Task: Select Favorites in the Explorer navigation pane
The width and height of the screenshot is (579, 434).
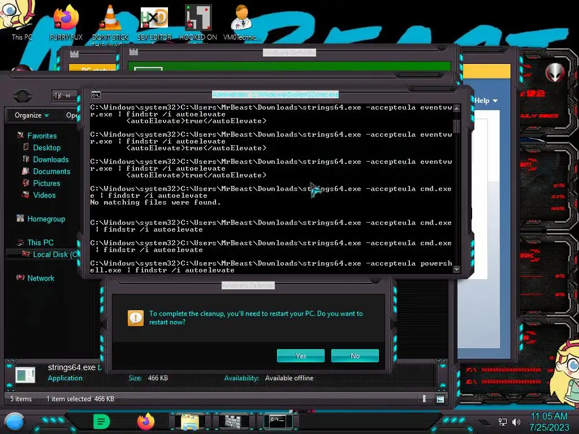Action: pos(42,136)
